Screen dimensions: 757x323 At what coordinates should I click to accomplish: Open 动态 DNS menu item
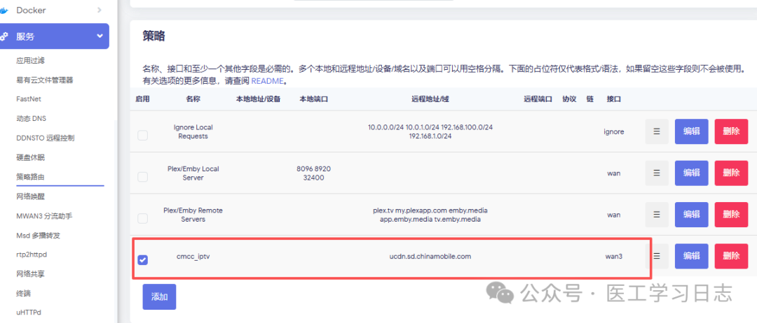pos(32,118)
